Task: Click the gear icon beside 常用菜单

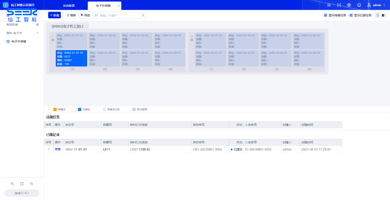Action: click(37, 25)
